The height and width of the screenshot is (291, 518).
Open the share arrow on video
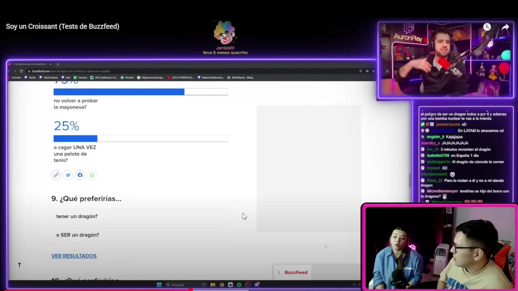coord(505,27)
